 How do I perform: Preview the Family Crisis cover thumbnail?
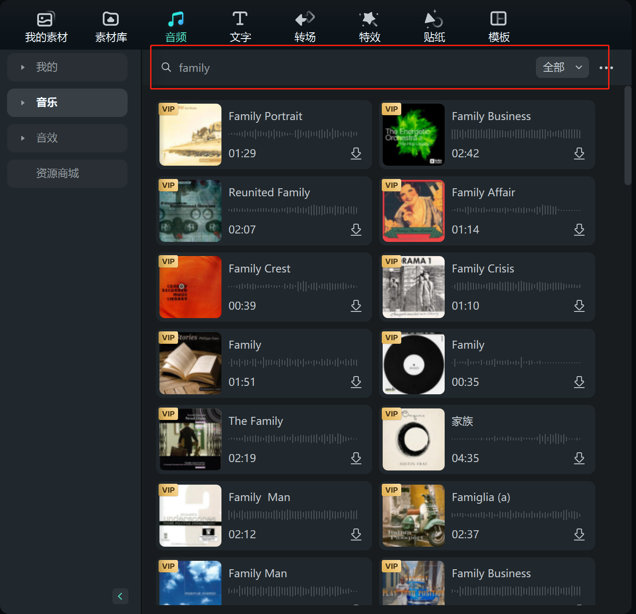click(414, 287)
